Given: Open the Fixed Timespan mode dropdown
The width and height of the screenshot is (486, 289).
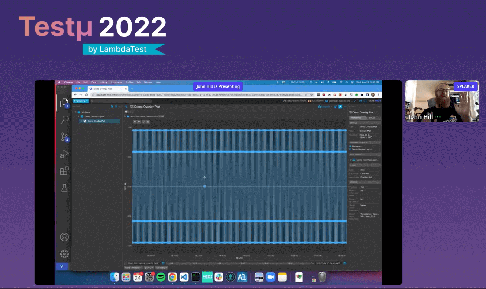Looking at the screenshot, I should coord(133,268).
